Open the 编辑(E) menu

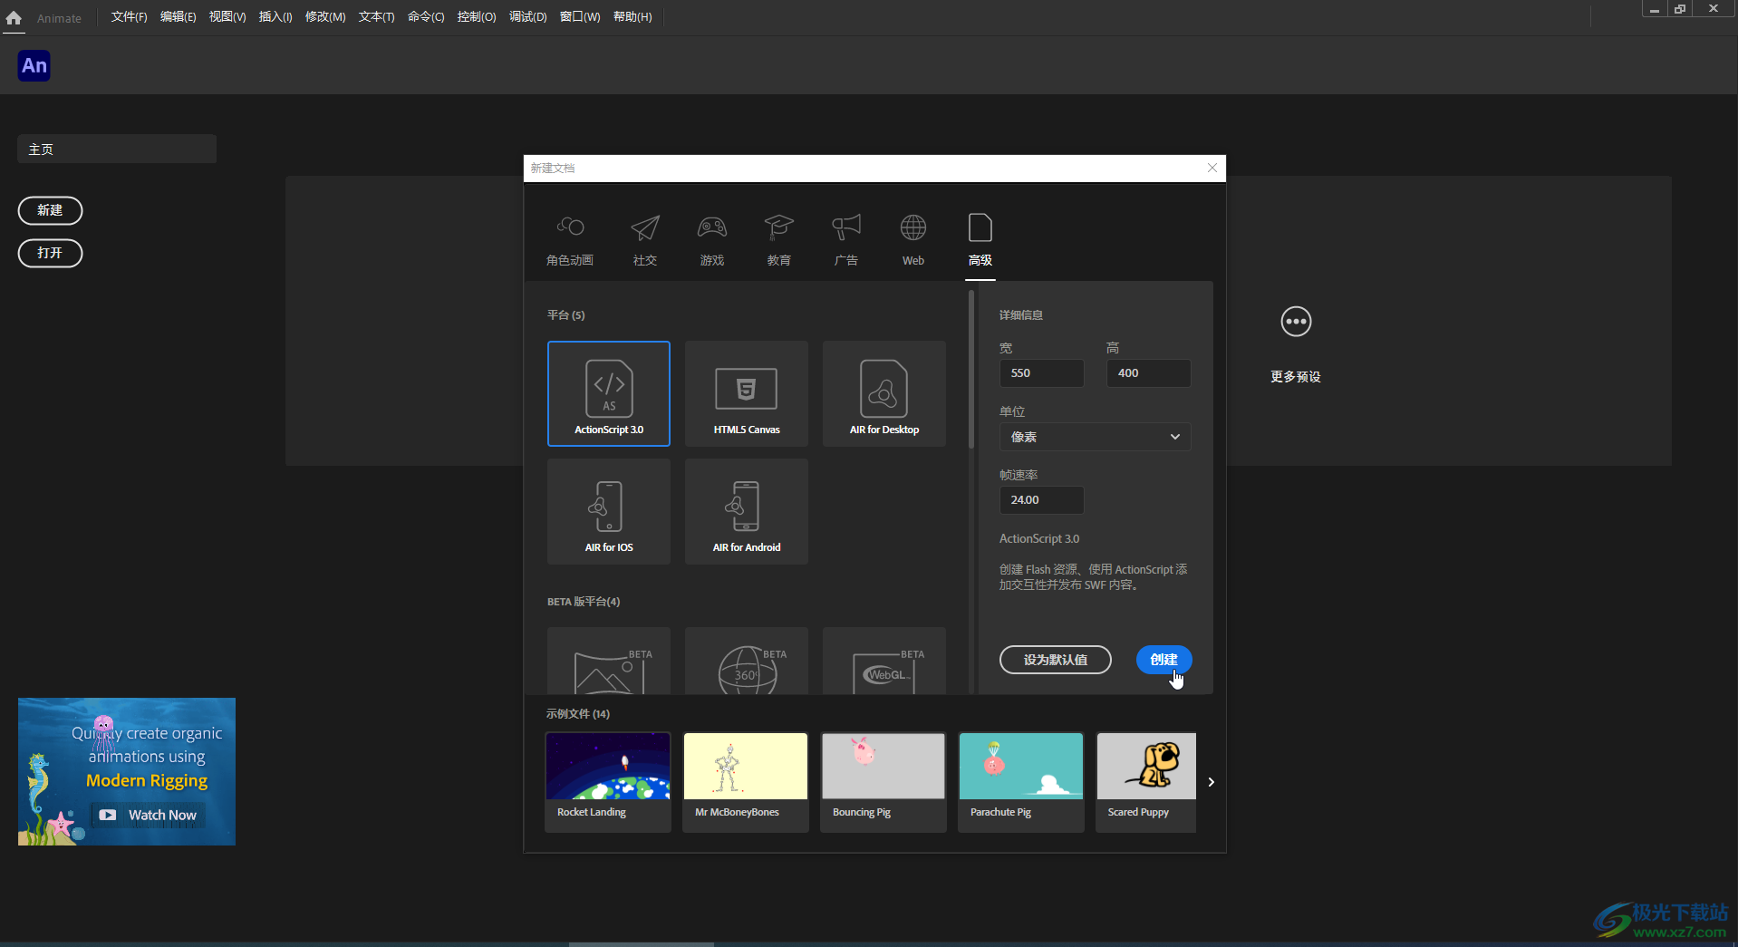point(178,17)
